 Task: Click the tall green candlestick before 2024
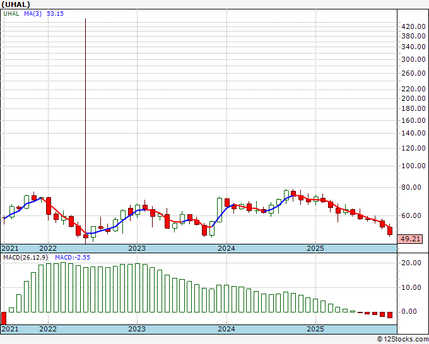(220, 210)
